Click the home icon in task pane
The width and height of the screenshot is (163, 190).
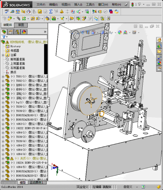pyautogui.click(x=159, y=40)
